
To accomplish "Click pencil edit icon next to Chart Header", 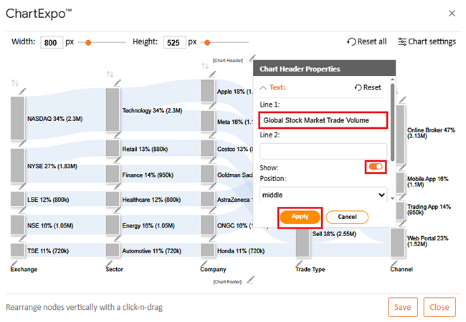I will point(251,59).
